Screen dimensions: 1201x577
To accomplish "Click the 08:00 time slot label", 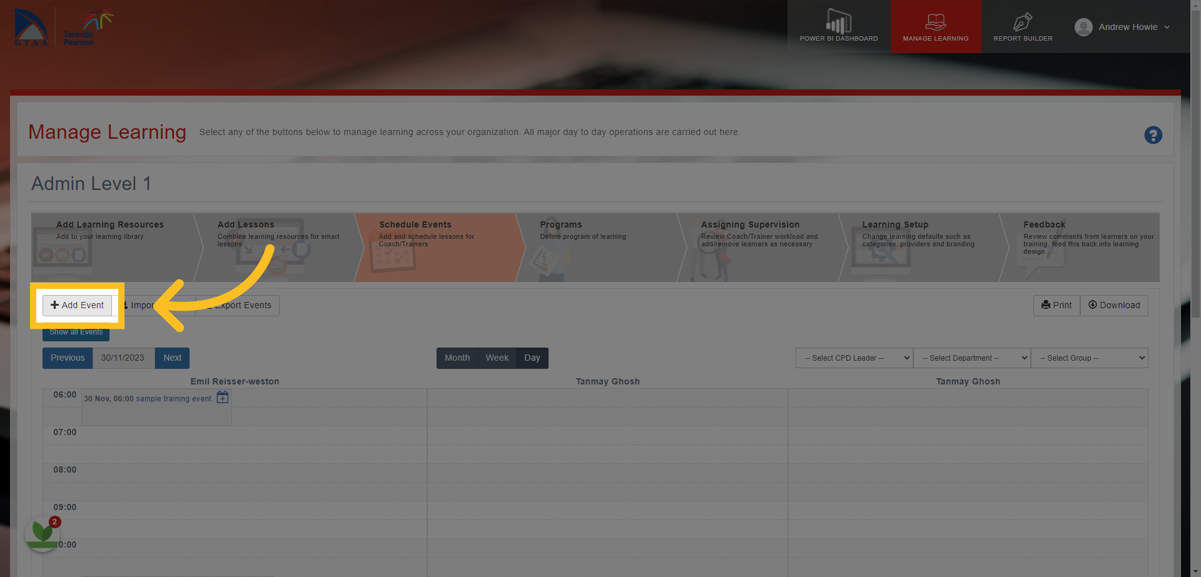I will click(x=64, y=469).
